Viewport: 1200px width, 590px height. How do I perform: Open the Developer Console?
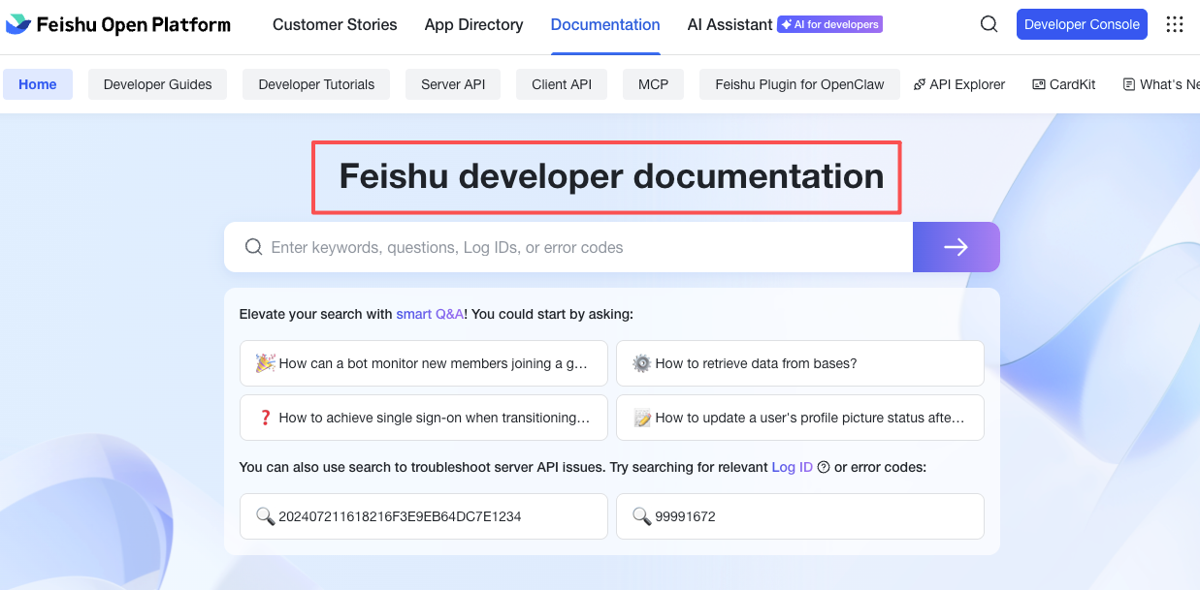(x=1082, y=24)
